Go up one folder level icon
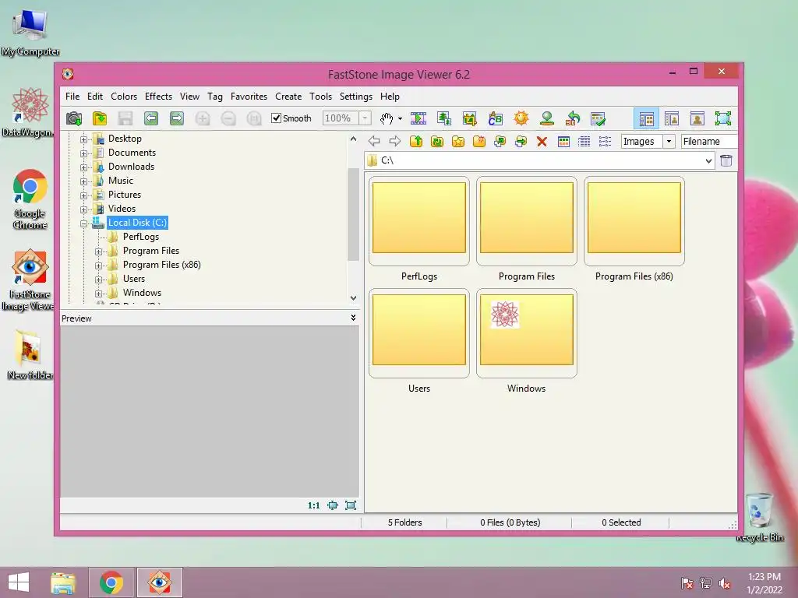This screenshot has width=798, height=598. click(x=416, y=142)
